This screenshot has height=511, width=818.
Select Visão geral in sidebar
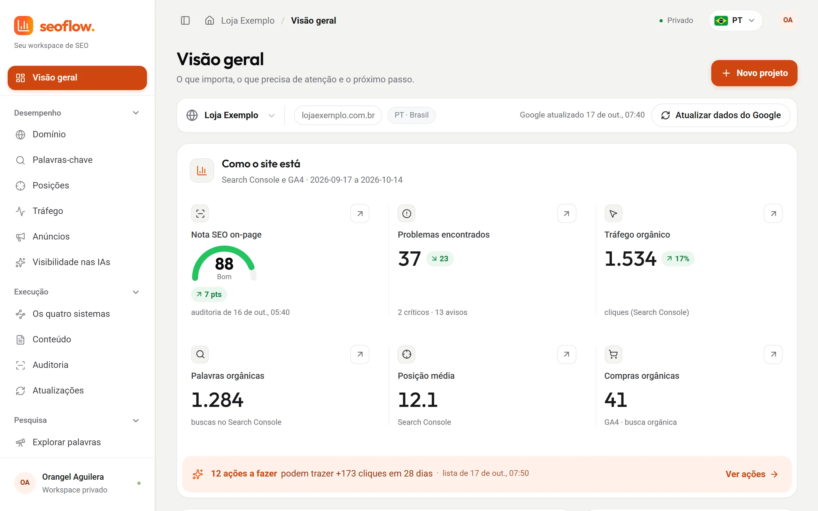pyautogui.click(x=77, y=78)
